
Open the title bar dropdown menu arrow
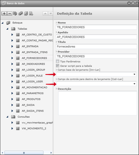[129, 3]
